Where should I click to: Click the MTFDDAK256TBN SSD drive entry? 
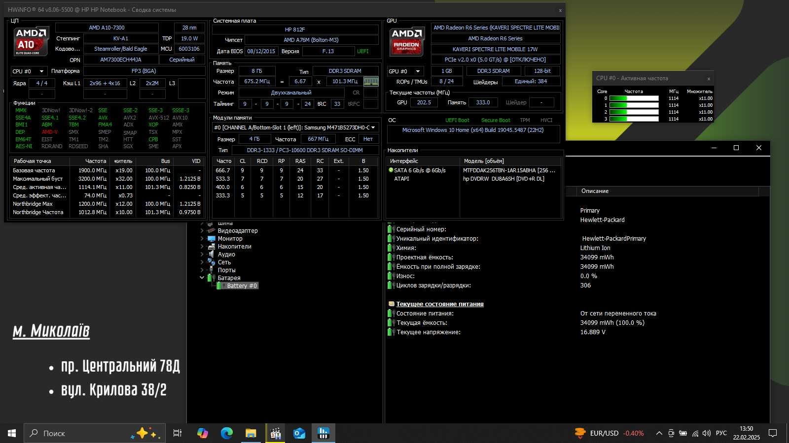point(509,170)
